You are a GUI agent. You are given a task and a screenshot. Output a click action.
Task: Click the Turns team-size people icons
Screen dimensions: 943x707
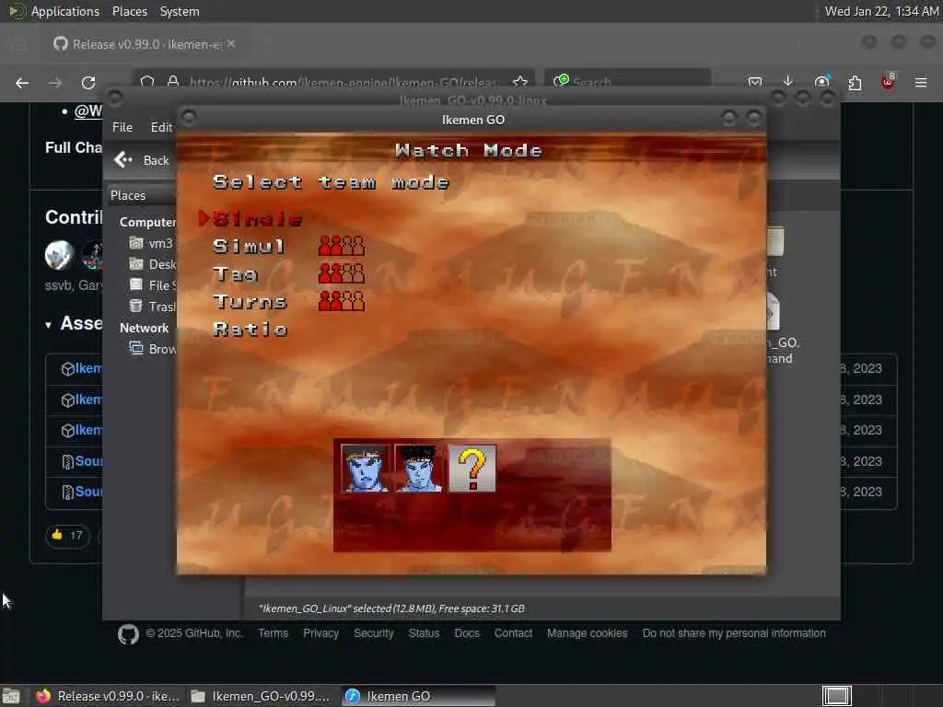(342, 301)
